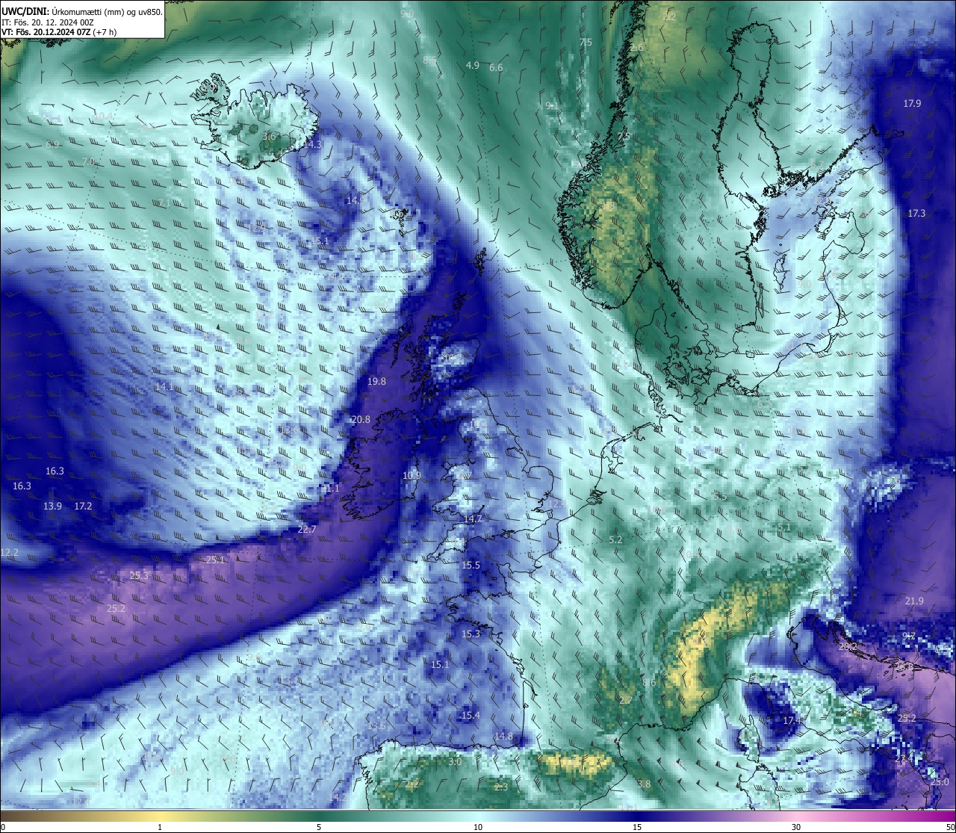Click the 14.8 value near northern Spain coast
This screenshot has height=833, width=956.
[504, 737]
